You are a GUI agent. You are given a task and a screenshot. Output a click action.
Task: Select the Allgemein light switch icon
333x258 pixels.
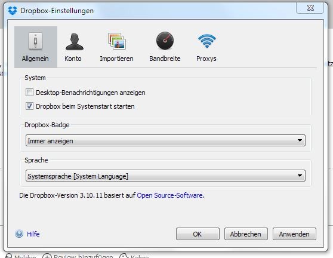pos(35,41)
